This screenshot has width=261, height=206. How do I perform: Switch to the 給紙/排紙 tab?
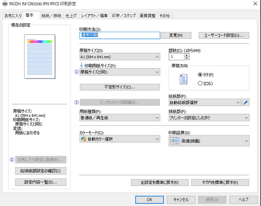(51, 16)
